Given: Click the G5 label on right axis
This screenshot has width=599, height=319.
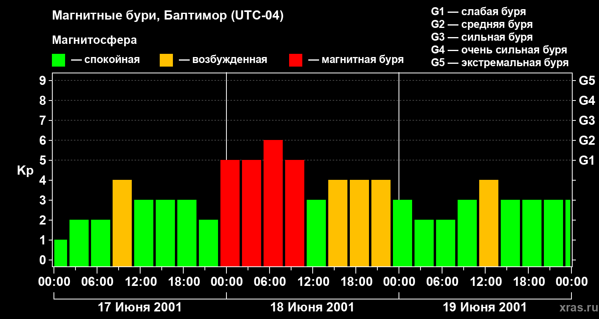Looking at the screenshot, I should [587, 81].
